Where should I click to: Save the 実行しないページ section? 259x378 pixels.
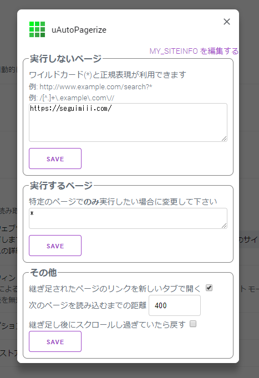(55, 159)
